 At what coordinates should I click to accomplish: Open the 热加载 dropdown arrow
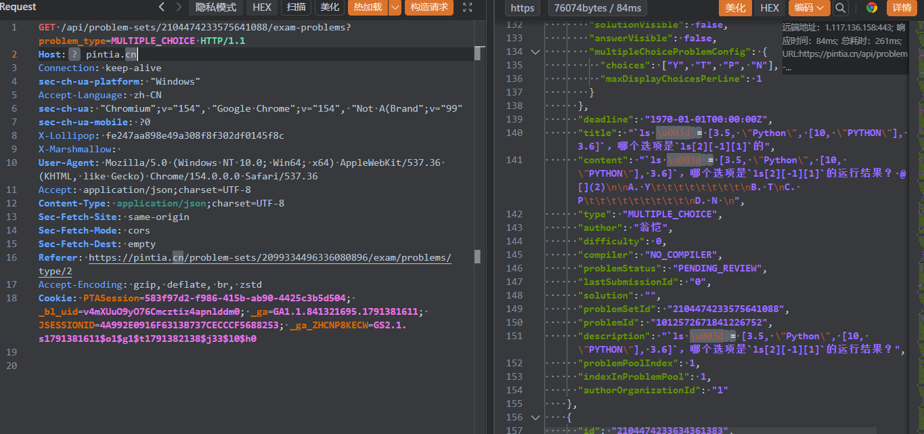point(395,7)
